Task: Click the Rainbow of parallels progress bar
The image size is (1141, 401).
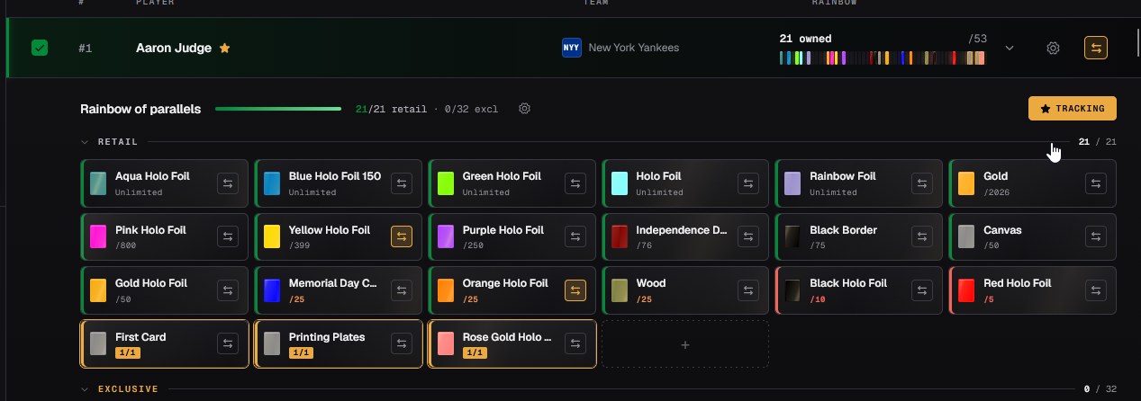Action: [278, 109]
